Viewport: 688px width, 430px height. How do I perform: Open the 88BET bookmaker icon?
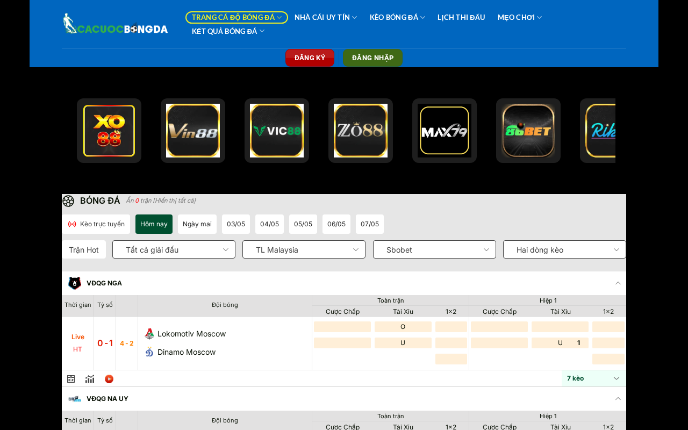tap(528, 131)
